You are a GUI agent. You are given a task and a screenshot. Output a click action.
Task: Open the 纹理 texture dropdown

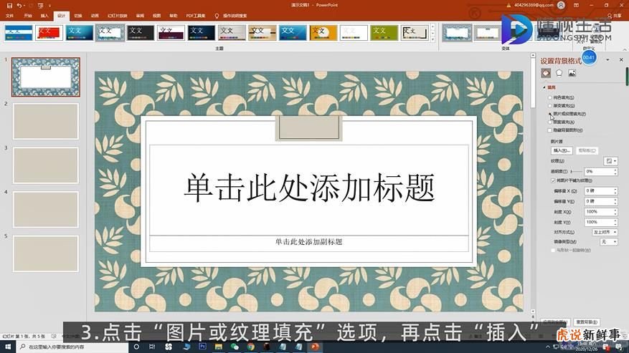coord(610,161)
